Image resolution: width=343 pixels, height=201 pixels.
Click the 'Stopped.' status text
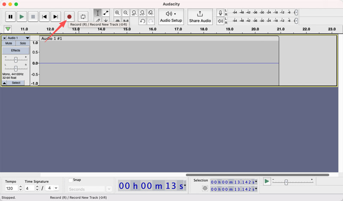point(9,198)
